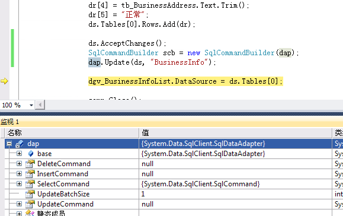Click the highlighted dgv_BusinessInfoList.DataSource code line

pyautogui.click(x=185, y=81)
